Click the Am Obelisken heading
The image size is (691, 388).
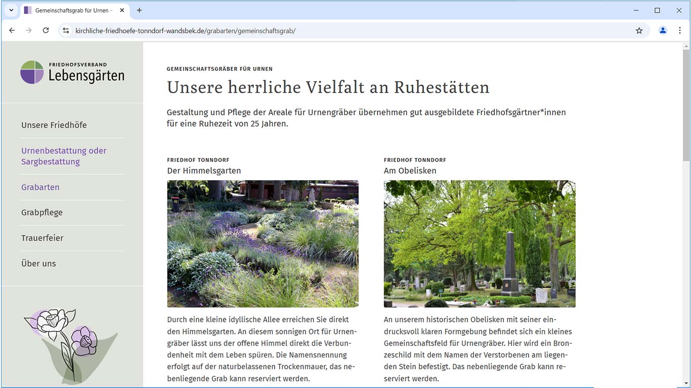410,171
